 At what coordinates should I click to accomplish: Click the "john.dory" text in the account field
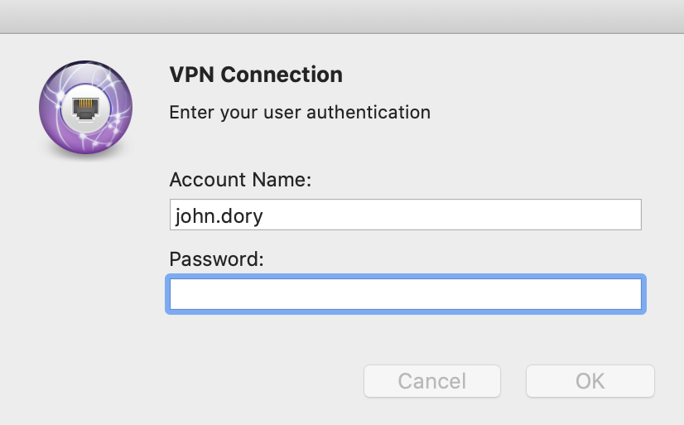[219, 216]
